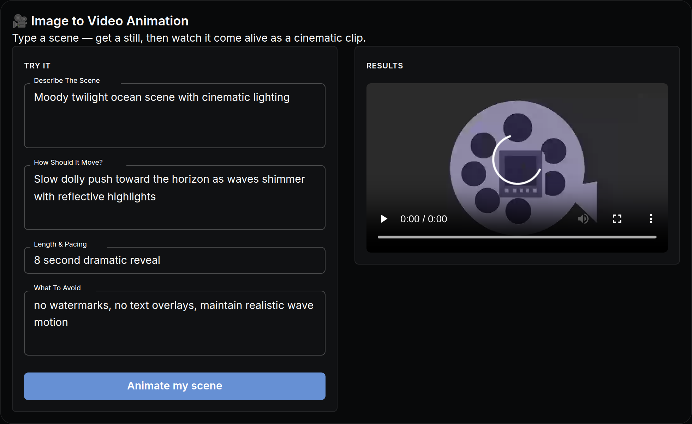The height and width of the screenshot is (424, 692).
Task: Click the 'Type a scene' subtitle text
Action: click(x=189, y=38)
